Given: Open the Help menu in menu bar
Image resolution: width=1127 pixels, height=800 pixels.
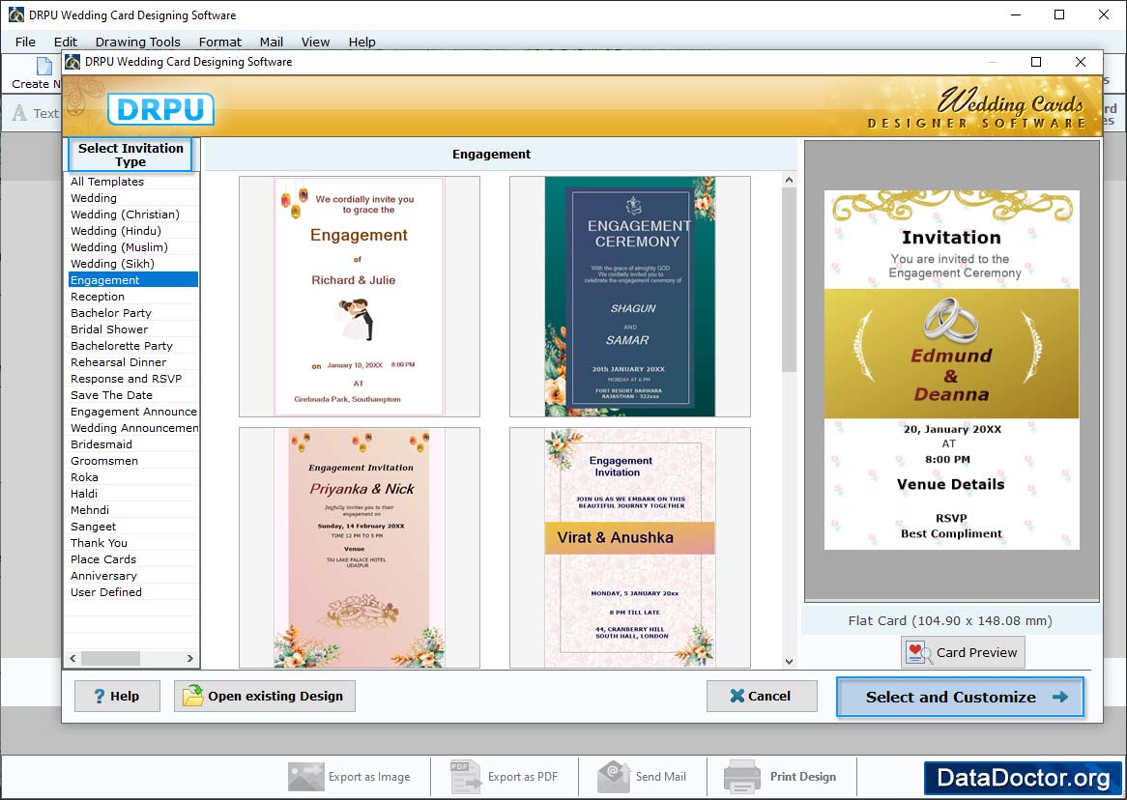Looking at the screenshot, I should tap(362, 42).
